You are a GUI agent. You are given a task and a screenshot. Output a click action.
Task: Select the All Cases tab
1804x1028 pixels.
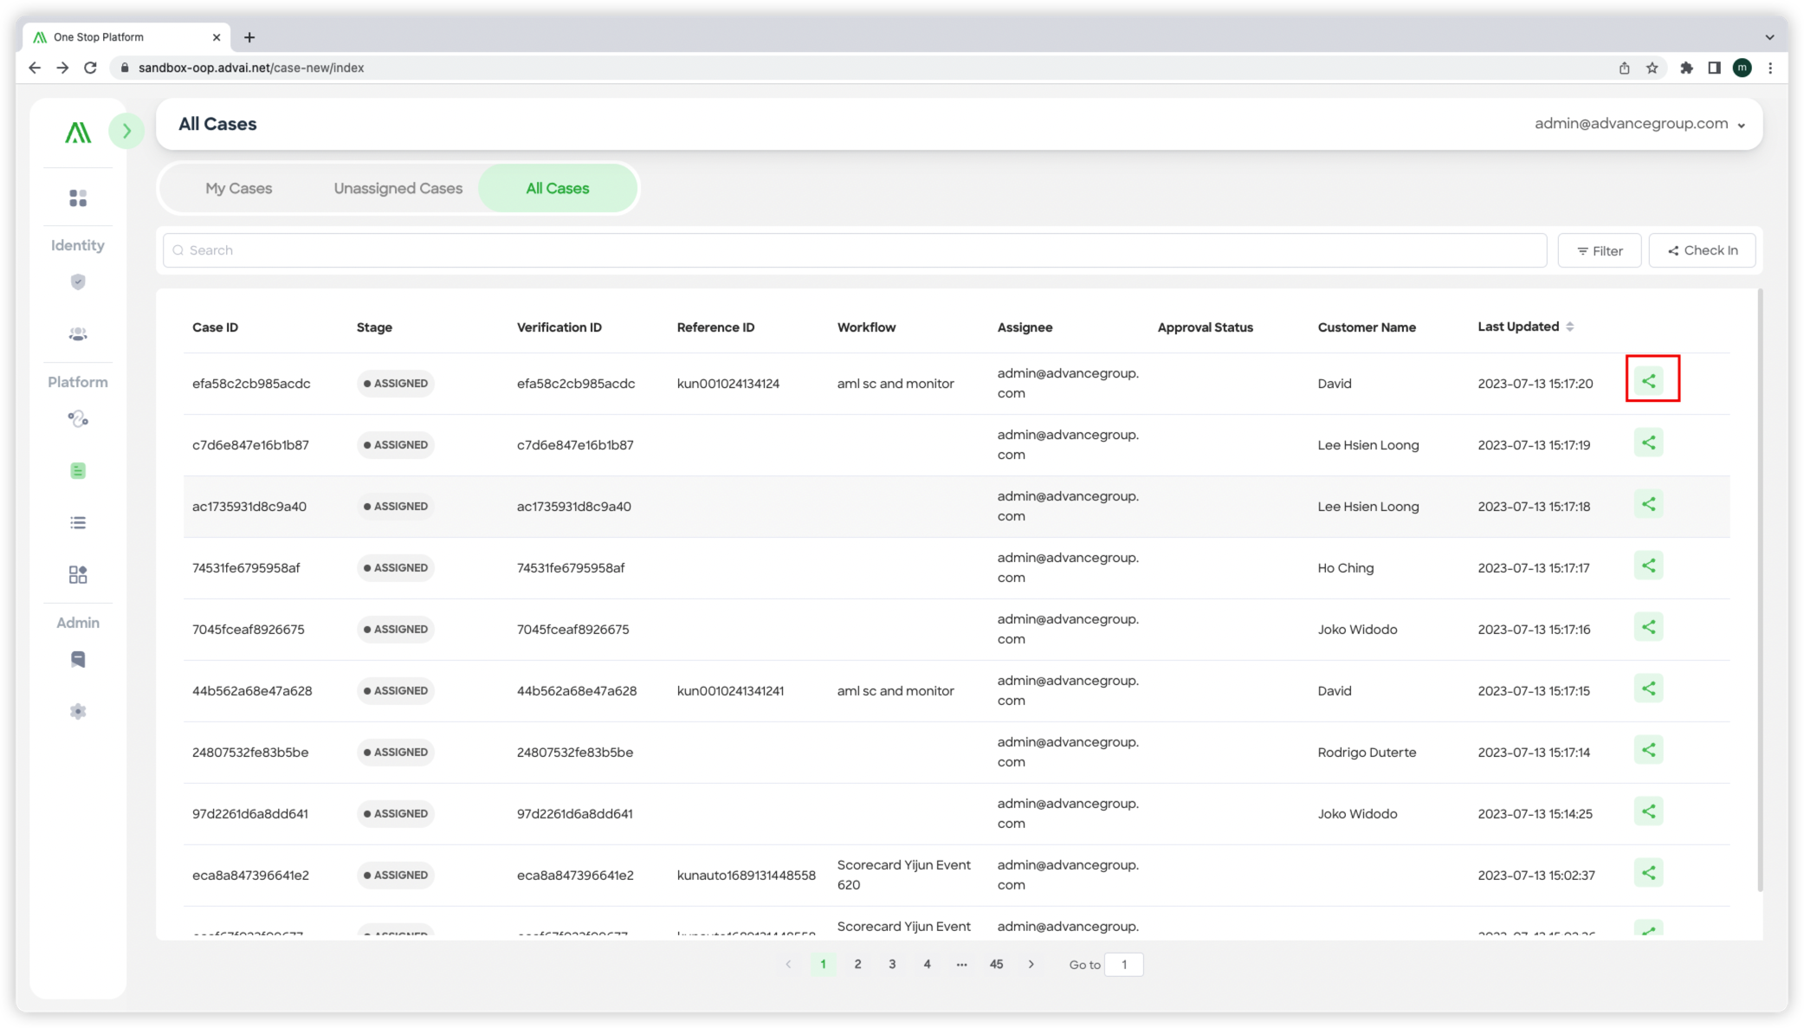pyautogui.click(x=558, y=188)
